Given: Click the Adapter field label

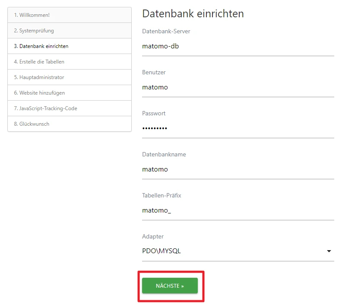Looking at the screenshot, I should (x=153, y=236).
